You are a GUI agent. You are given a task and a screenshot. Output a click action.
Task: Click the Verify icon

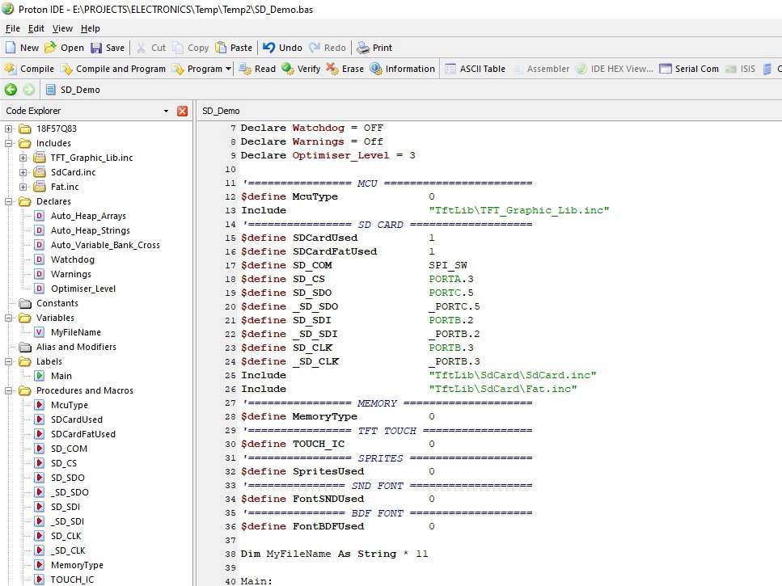click(288, 68)
